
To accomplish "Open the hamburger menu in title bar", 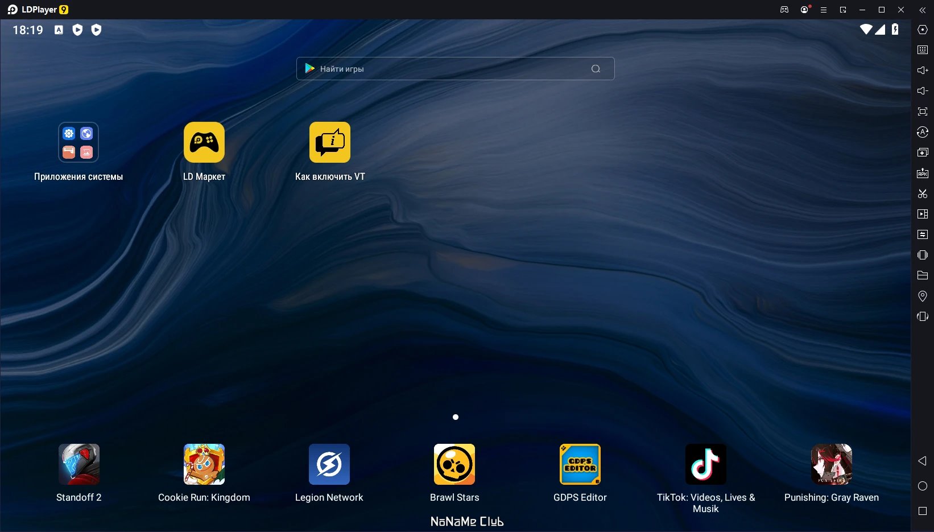I will [x=823, y=10].
